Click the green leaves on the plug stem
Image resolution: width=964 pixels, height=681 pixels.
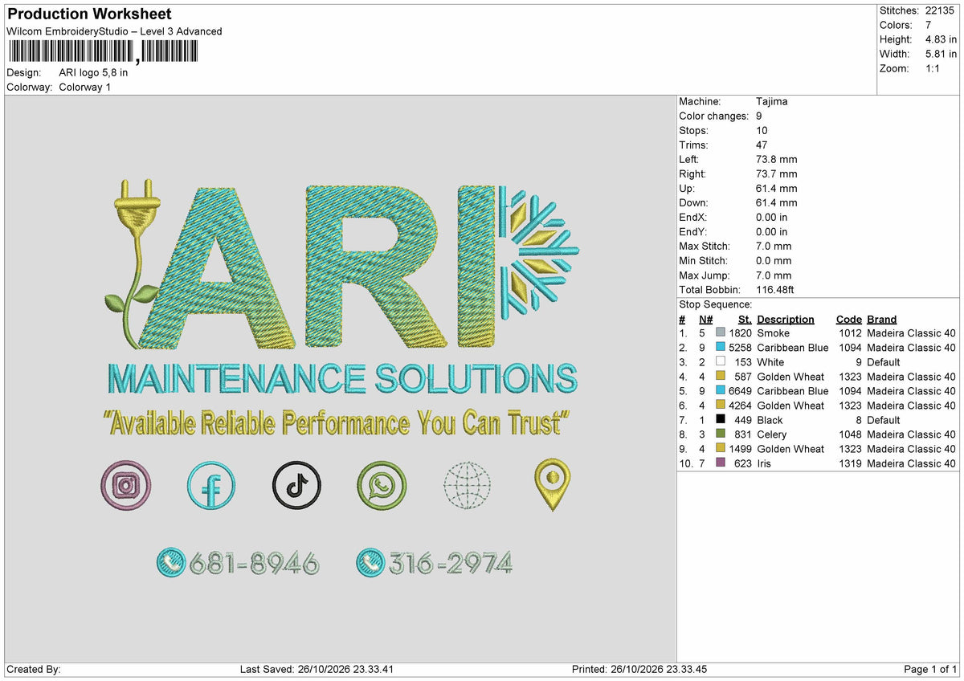(131, 298)
